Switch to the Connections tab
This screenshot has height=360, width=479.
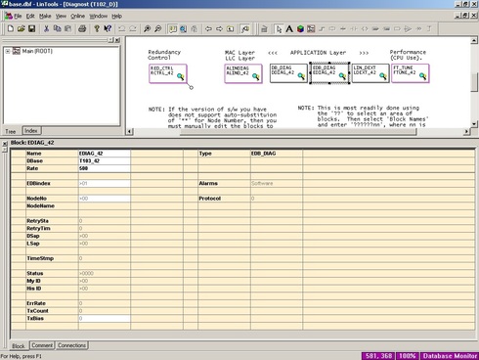71,345
